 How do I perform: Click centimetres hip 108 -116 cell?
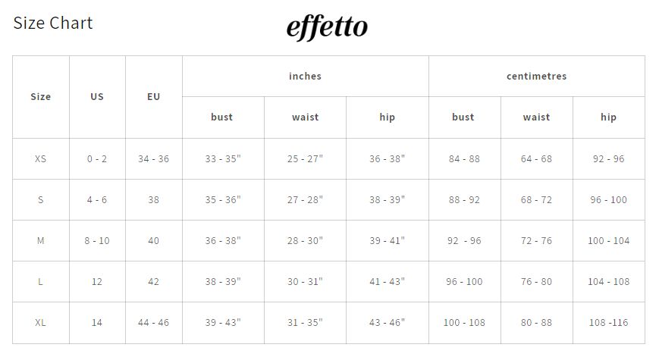click(x=608, y=323)
